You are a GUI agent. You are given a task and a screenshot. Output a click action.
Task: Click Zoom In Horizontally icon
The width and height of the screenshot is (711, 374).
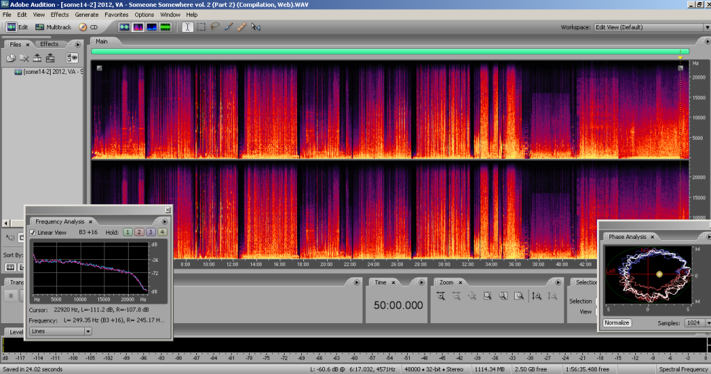(x=440, y=296)
